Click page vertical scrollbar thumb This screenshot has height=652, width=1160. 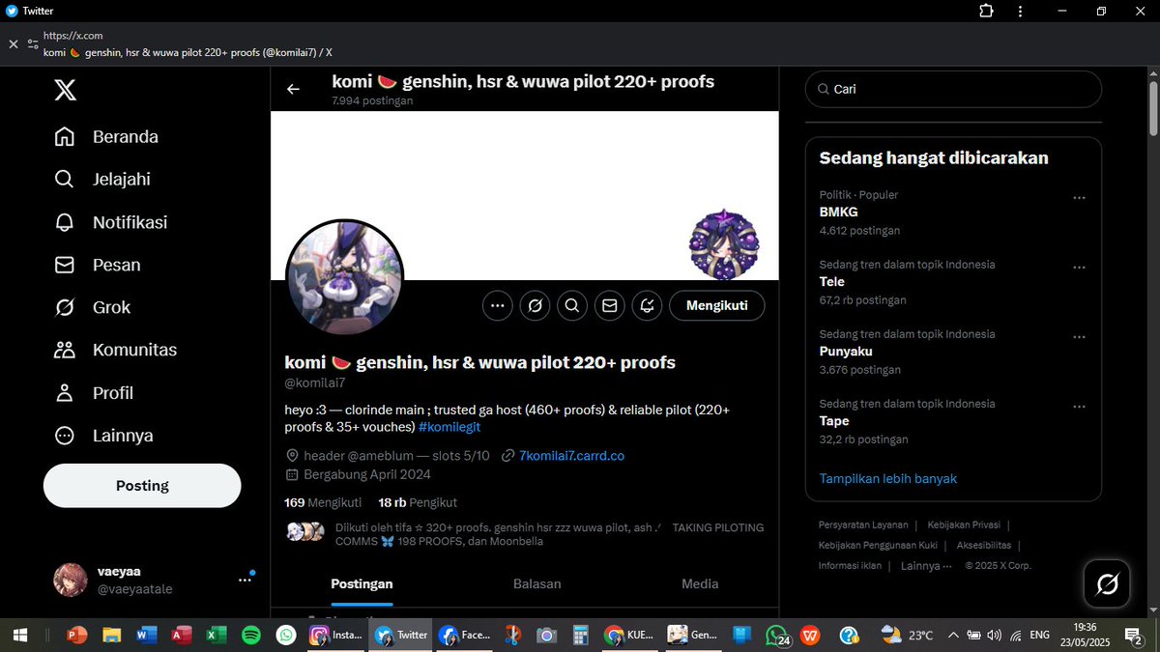(1153, 108)
